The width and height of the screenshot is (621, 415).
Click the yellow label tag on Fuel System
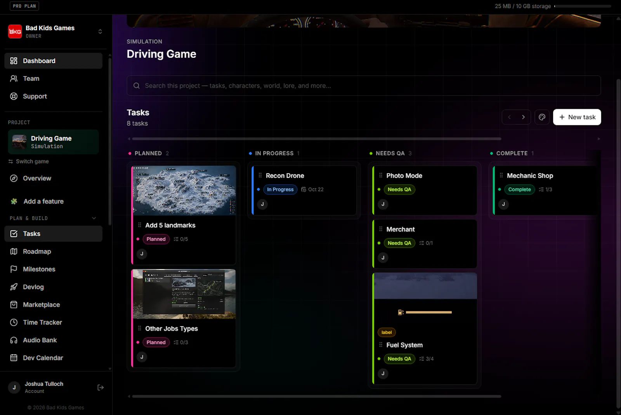click(x=387, y=332)
